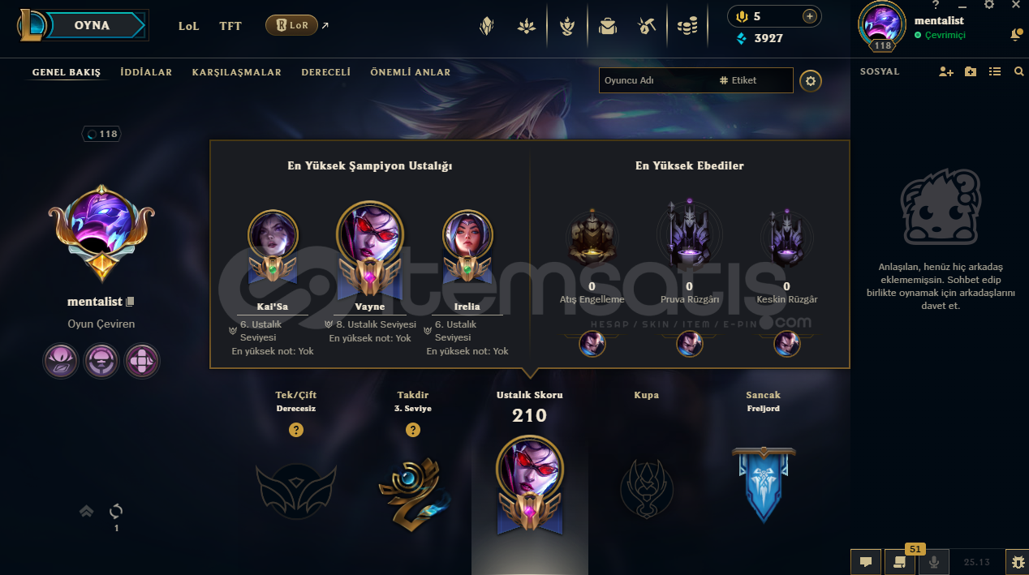Open the player search settings gear
The width and height of the screenshot is (1029, 575).
pos(811,80)
